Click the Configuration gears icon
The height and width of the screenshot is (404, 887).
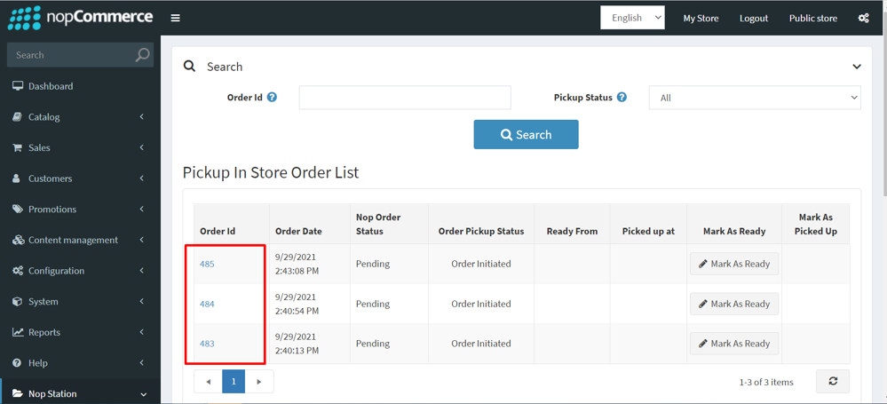click(18, 271)
